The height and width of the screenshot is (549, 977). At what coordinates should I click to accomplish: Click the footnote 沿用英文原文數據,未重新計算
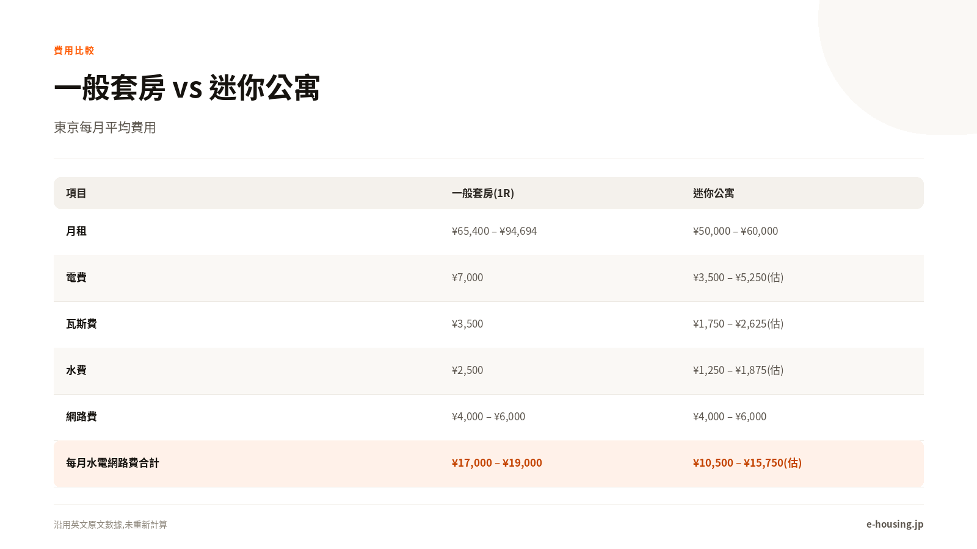(x=111, y=525)
